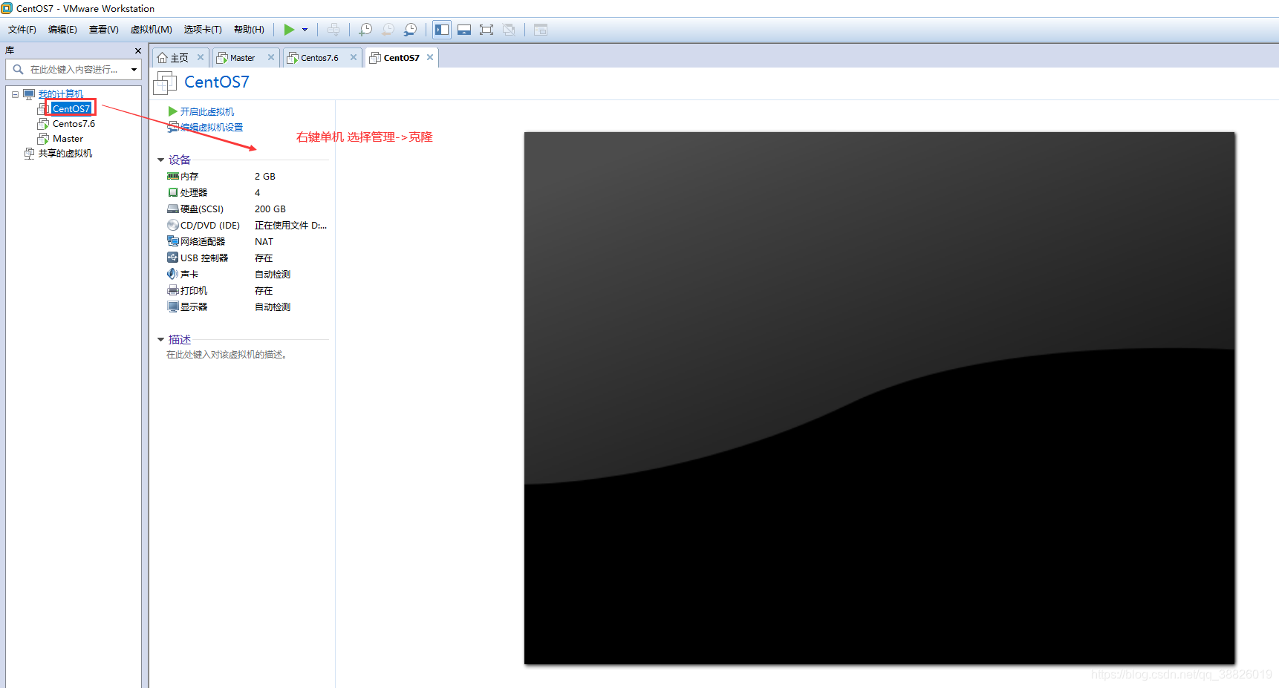Click the 显示器 device row

click(x=247, y=307)
